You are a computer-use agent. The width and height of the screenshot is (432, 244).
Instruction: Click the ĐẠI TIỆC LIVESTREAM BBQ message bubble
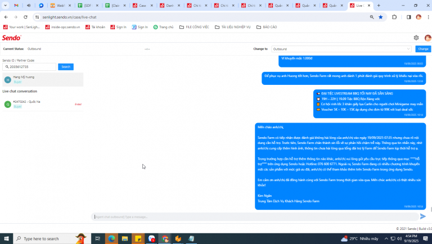pyautogui.click(x=370, y=103)
